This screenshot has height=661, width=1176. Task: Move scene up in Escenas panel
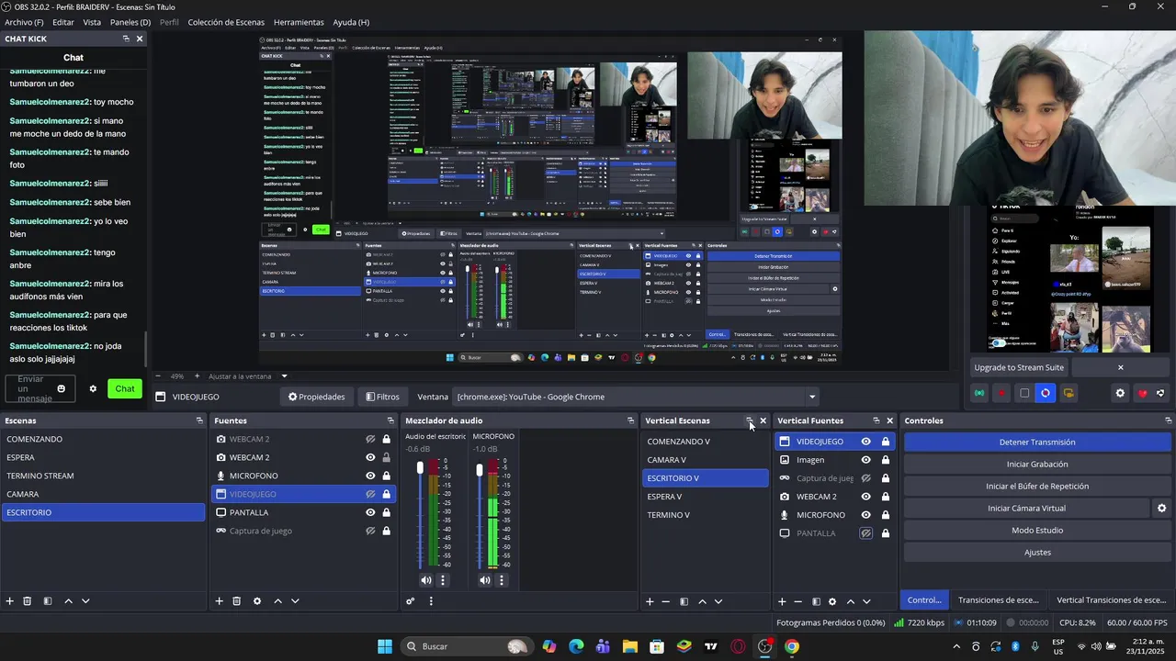click(x=68, y=601)
